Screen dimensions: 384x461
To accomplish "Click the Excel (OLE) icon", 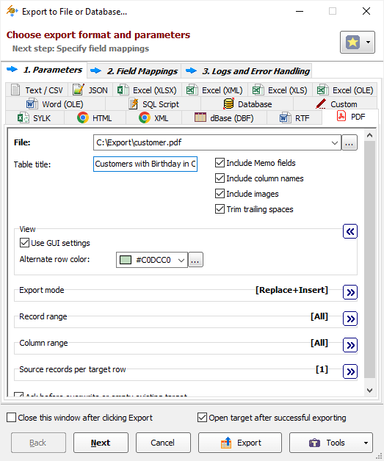I will point(322,90).
